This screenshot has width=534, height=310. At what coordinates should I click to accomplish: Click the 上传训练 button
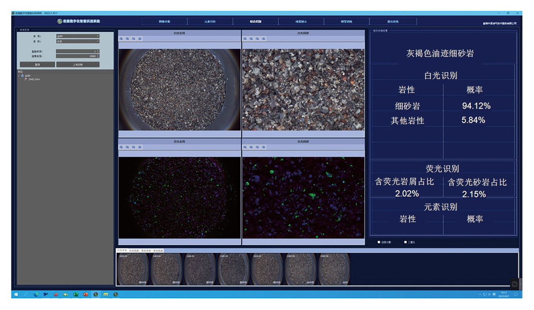[x=78, y=64]
